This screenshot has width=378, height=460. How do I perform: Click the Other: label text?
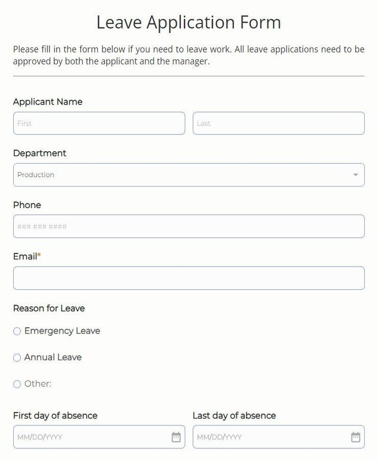pyautogui.click(x=39, y=384)
